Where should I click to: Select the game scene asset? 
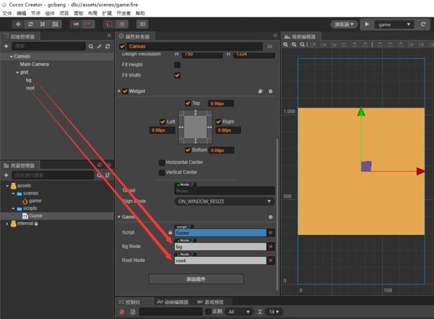tap(35, 201)
